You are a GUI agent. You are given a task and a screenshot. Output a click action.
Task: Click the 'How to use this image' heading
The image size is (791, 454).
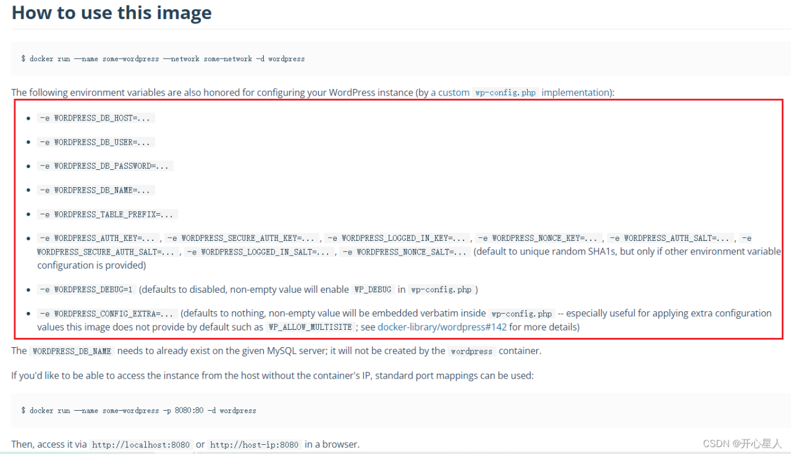tap(112, 13)
